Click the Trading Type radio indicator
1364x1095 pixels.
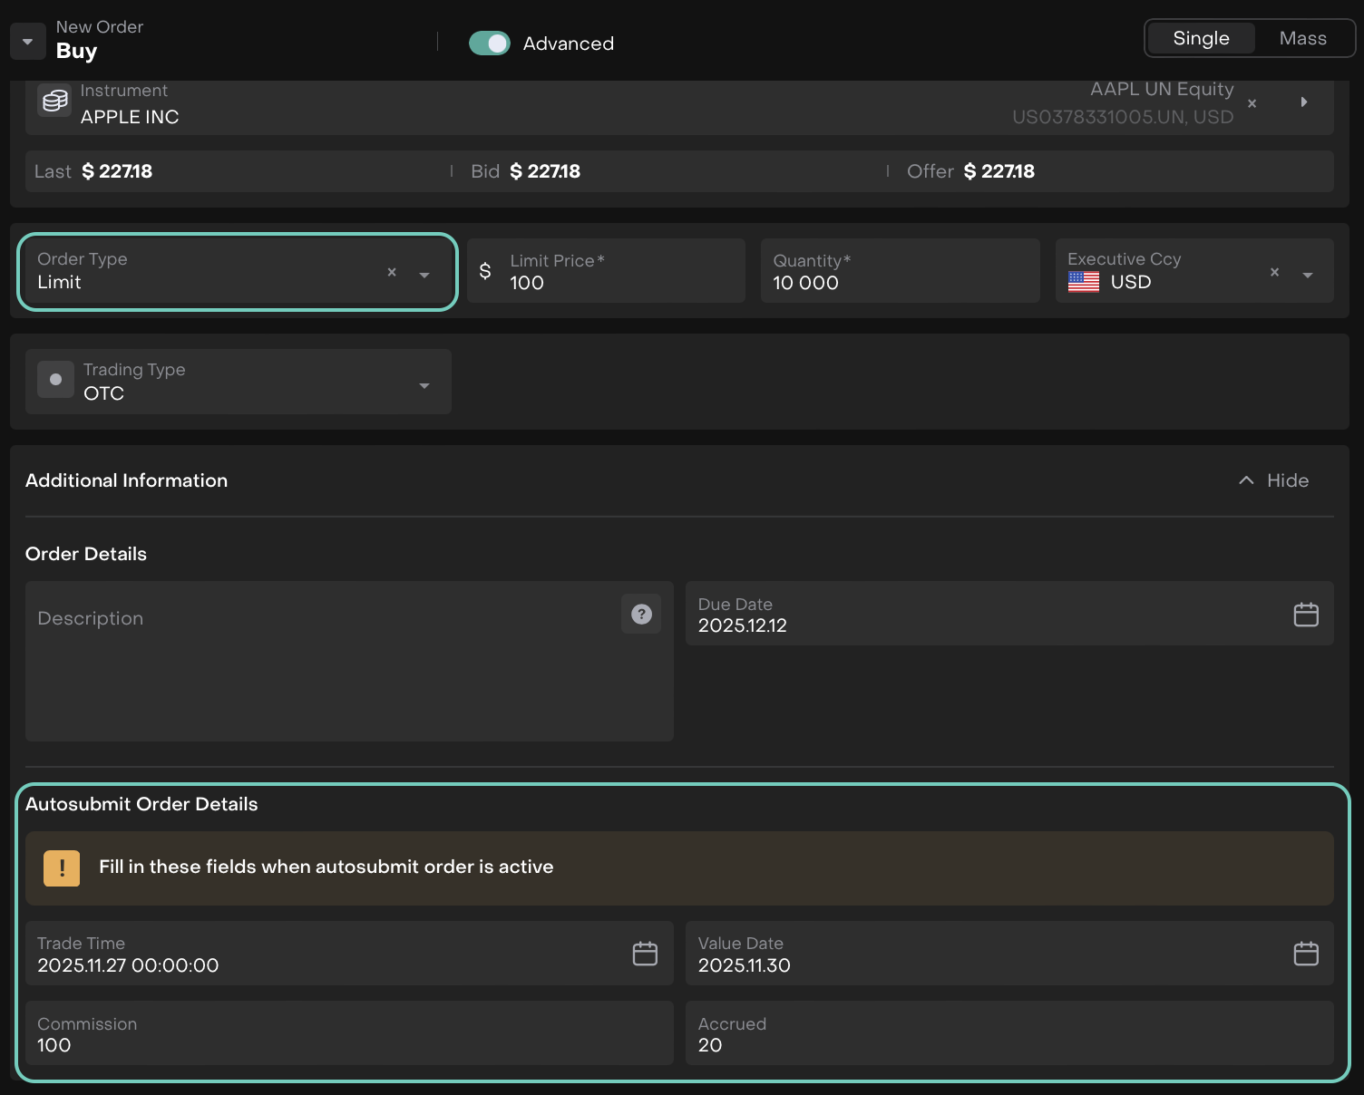pyautogui.click(x=55, y=380)
